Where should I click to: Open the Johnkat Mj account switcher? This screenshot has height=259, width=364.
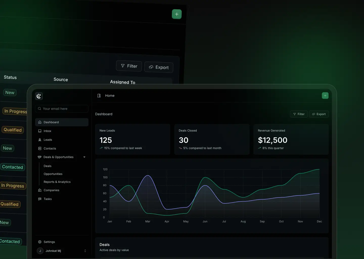click(x=62, y=251)
